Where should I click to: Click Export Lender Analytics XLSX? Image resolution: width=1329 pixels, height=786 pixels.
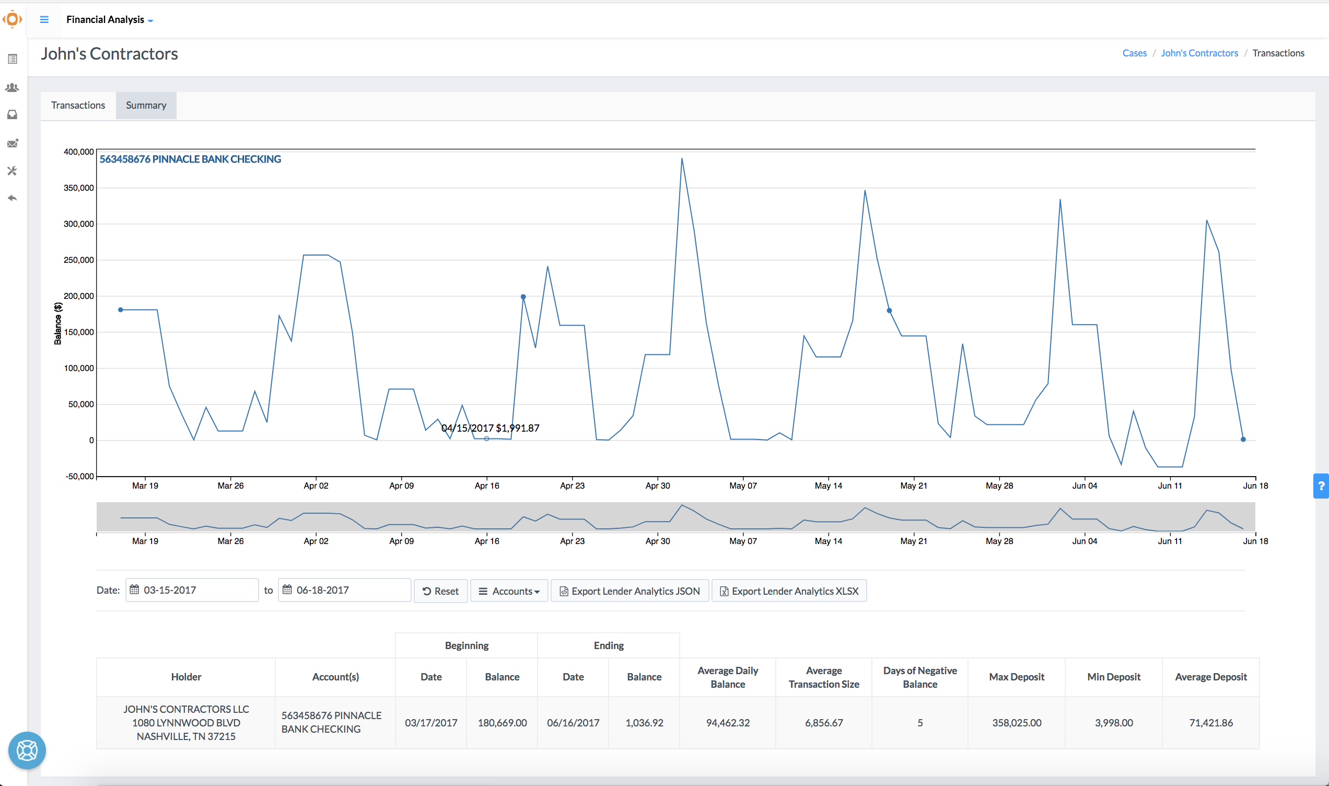point(789,591)
